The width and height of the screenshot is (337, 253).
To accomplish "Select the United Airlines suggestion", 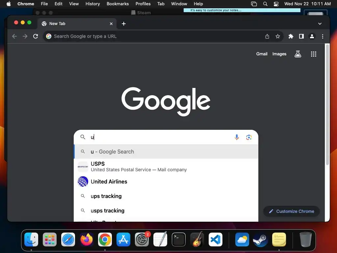I will 166,182.
